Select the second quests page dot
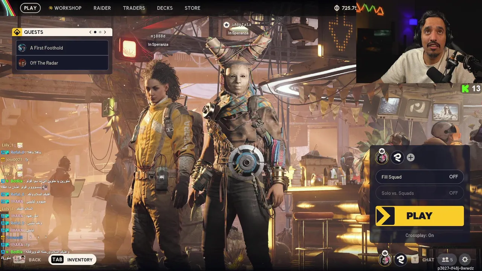 coord(100,32)
